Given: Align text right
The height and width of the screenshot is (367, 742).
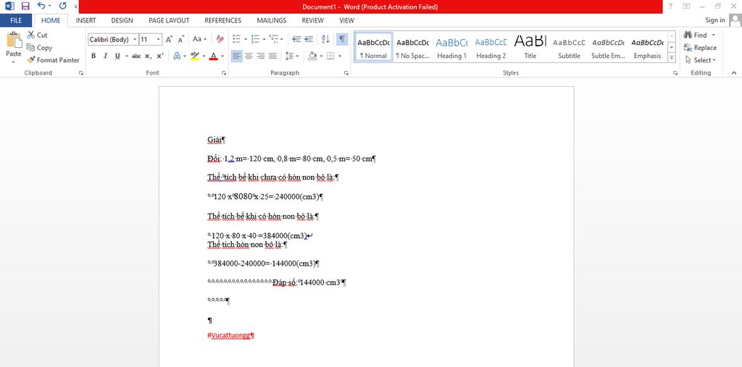Looking at the screenshot, I should click(261, 56).
